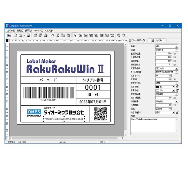Switch to the プロパティ tab
The height and width of the screenshot is (170, 188).
(x=157, y=41)
